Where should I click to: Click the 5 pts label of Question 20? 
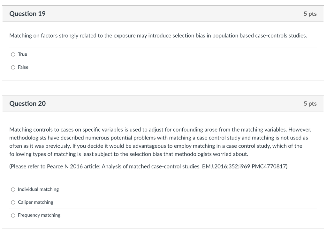click(310, 103)
